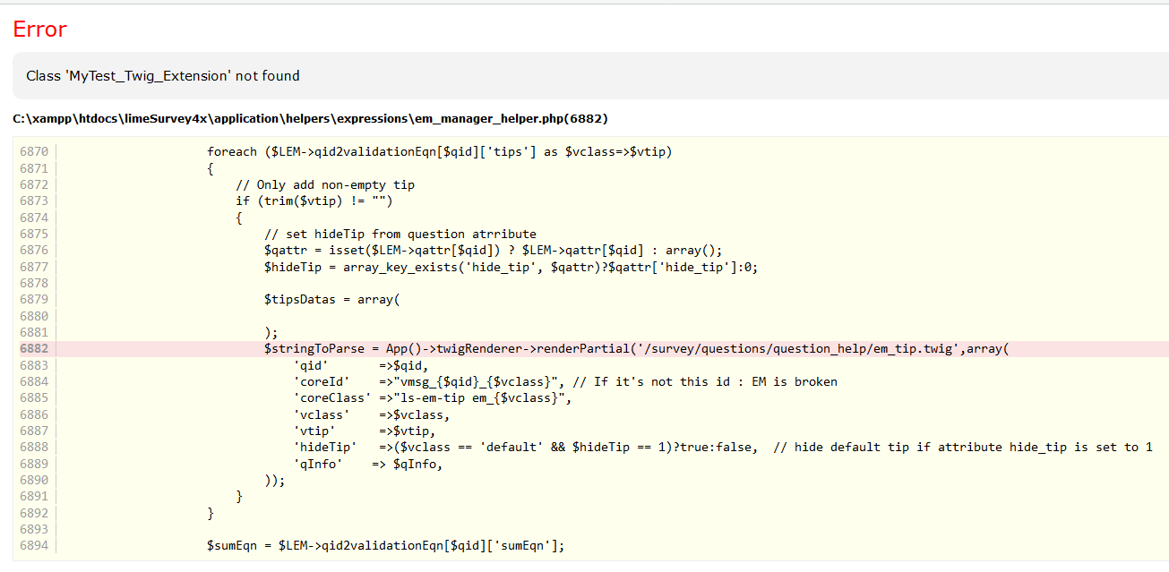
Task: Click the 'qInfo' => $qInfo line
Action: (368, 464)
